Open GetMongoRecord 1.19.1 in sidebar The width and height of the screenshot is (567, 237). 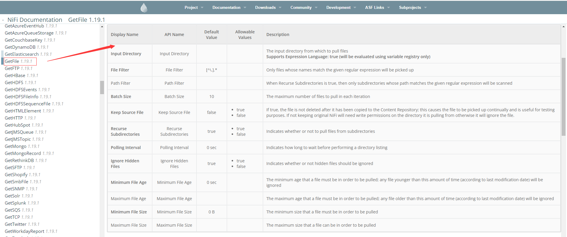(29, 153)
